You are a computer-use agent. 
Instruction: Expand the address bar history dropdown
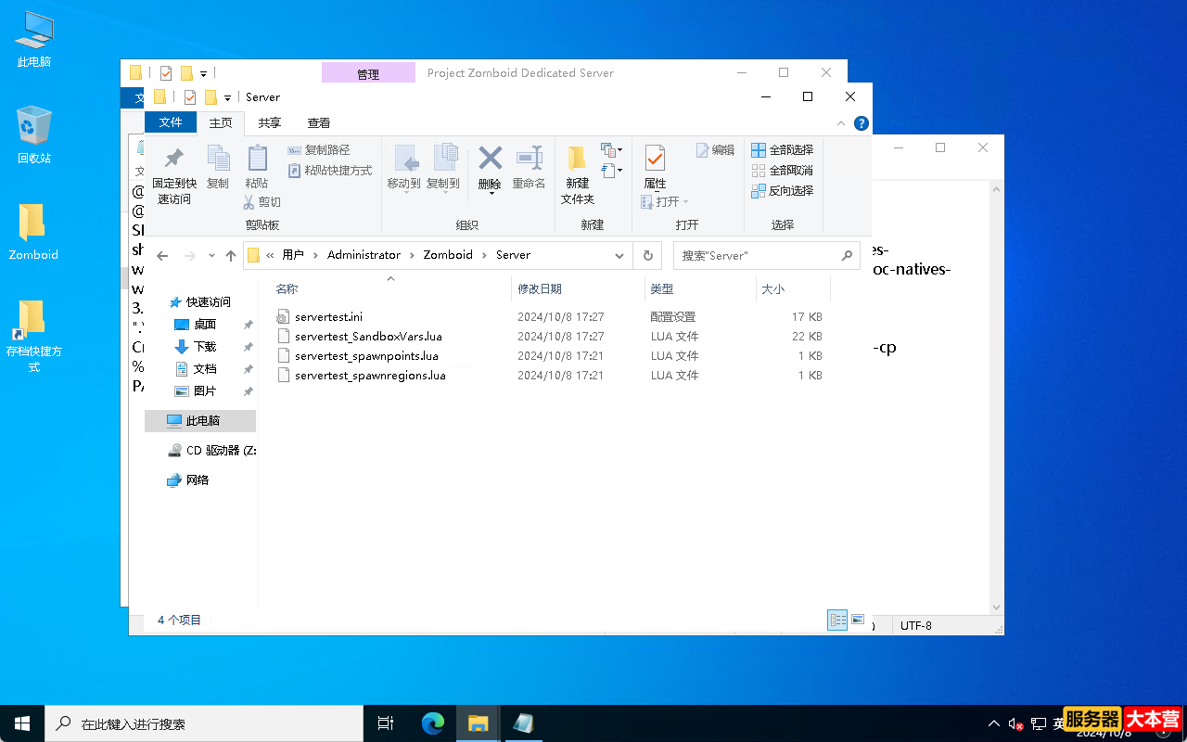(619, 255)
